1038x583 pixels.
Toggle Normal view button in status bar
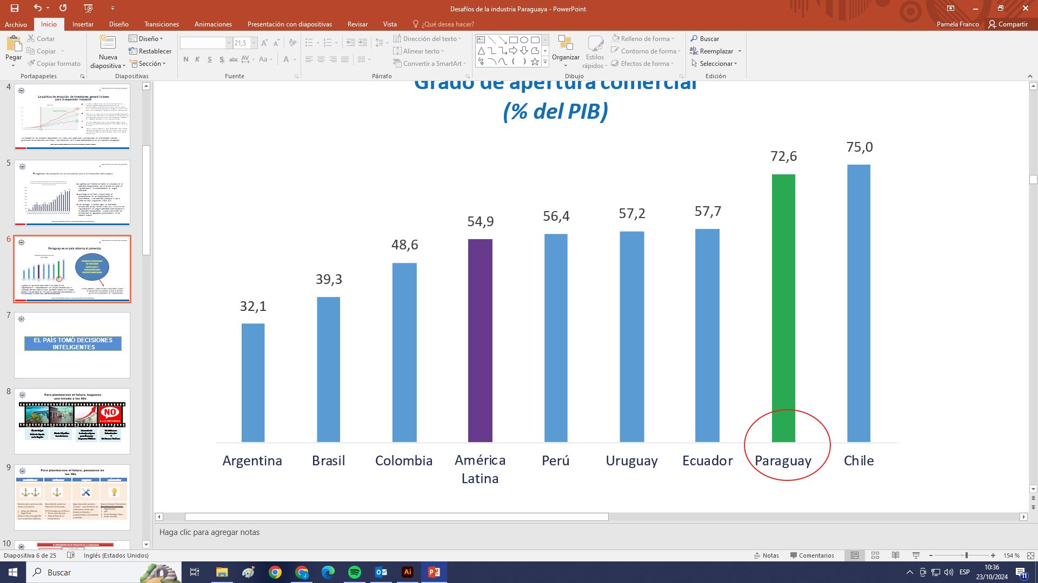855,555
